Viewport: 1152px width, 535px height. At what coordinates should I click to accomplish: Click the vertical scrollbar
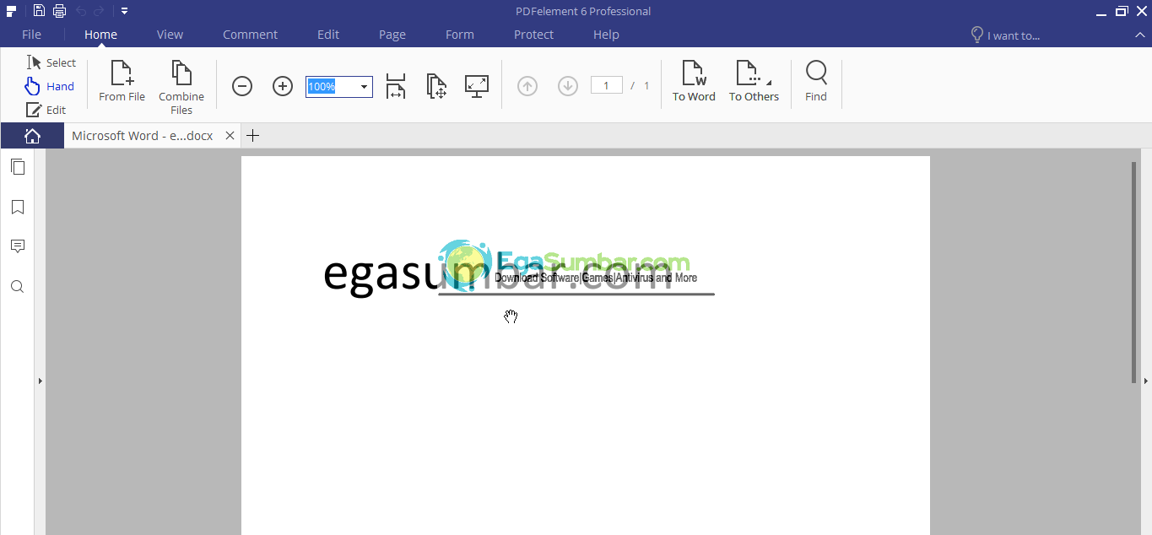click(x=1133, y=273)
